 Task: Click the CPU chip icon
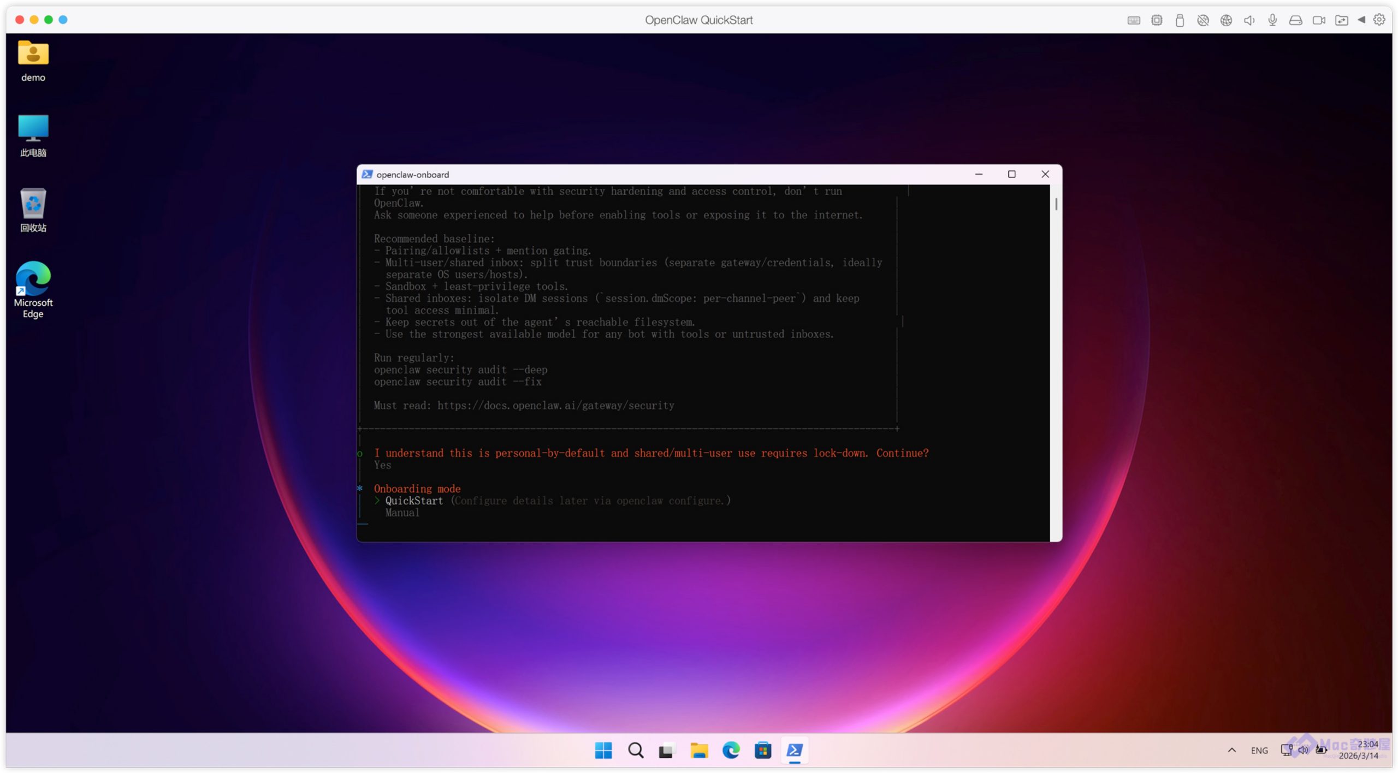pos(1156,20)
